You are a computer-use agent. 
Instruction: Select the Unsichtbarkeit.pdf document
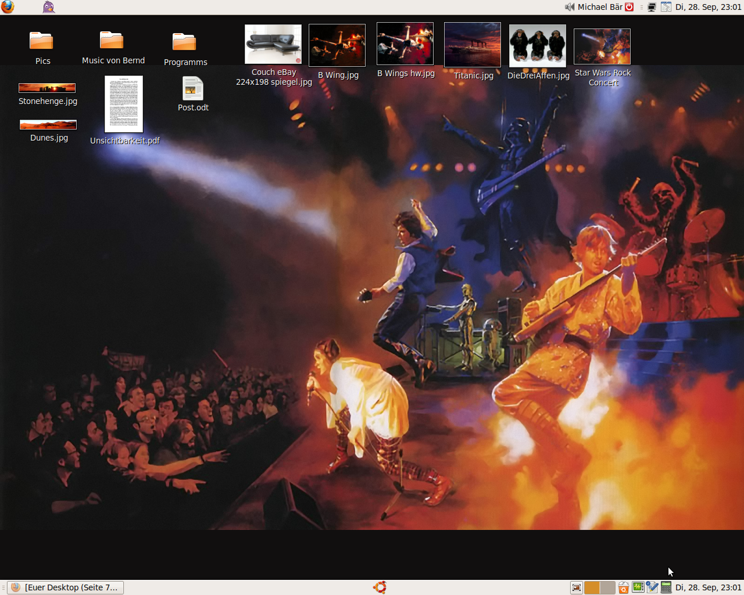(124, 104)
